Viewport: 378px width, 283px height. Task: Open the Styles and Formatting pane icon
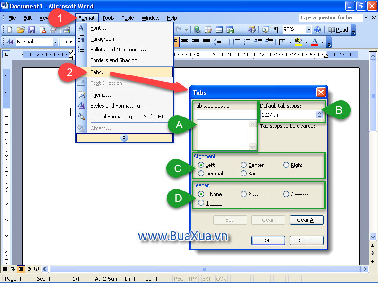point(10,42)
